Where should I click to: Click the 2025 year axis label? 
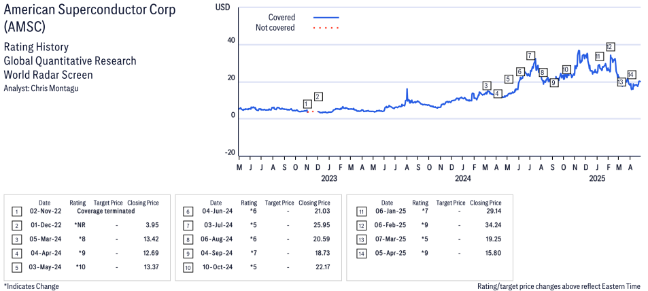[597, 179]
